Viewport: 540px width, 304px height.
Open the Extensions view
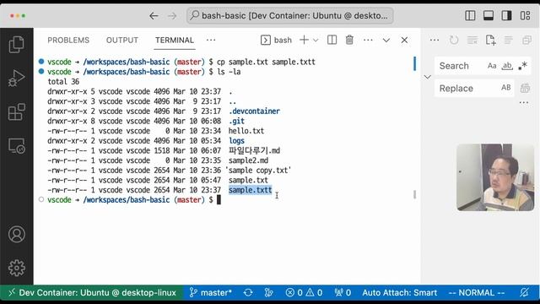(17, 111)
